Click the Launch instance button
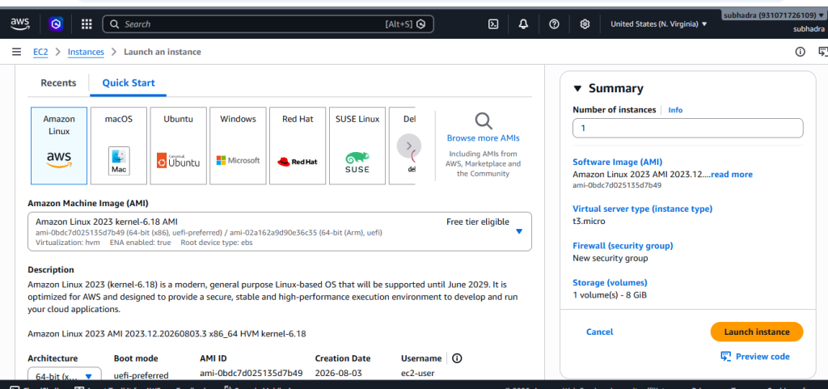 tap(757, 332)
